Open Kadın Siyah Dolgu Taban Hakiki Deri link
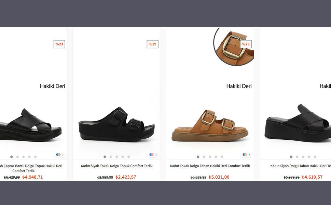The image size is (331, 205). 301,166
